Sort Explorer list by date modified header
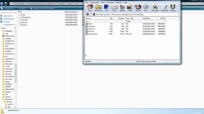 coord(71,12)
